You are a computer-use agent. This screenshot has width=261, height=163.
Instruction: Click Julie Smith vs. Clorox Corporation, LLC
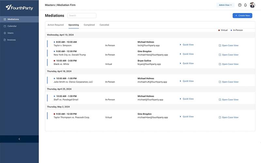[x=73, y=82]
